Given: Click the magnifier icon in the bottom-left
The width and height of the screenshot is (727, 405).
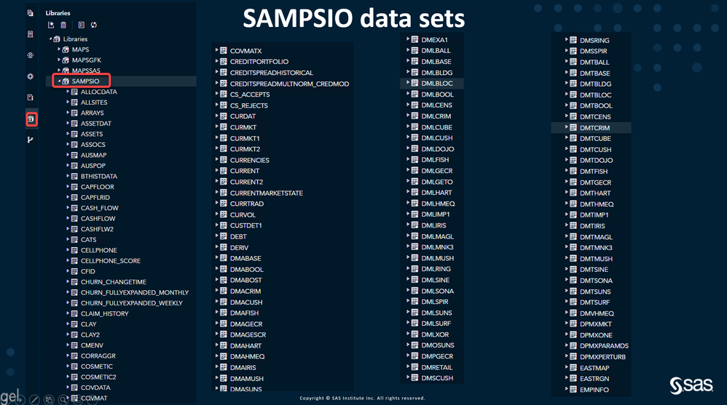Looking at the screenshot, I should (65, 399).
